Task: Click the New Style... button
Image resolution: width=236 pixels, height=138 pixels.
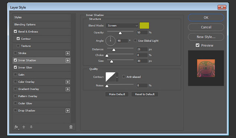Action: click(206, 37)
